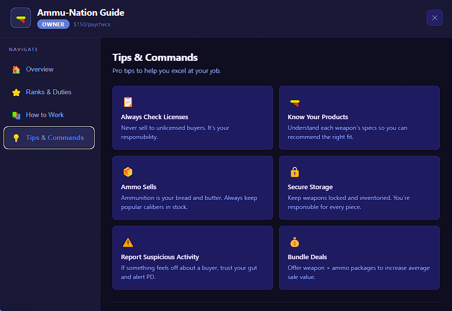
Task: Click the warning triangle icon in Report Suspicious Activity
Action: tap(128, 243)
